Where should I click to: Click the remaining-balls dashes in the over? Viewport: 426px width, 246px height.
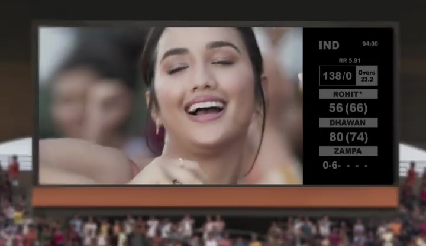pyautogui.click(x=357, y=166)
